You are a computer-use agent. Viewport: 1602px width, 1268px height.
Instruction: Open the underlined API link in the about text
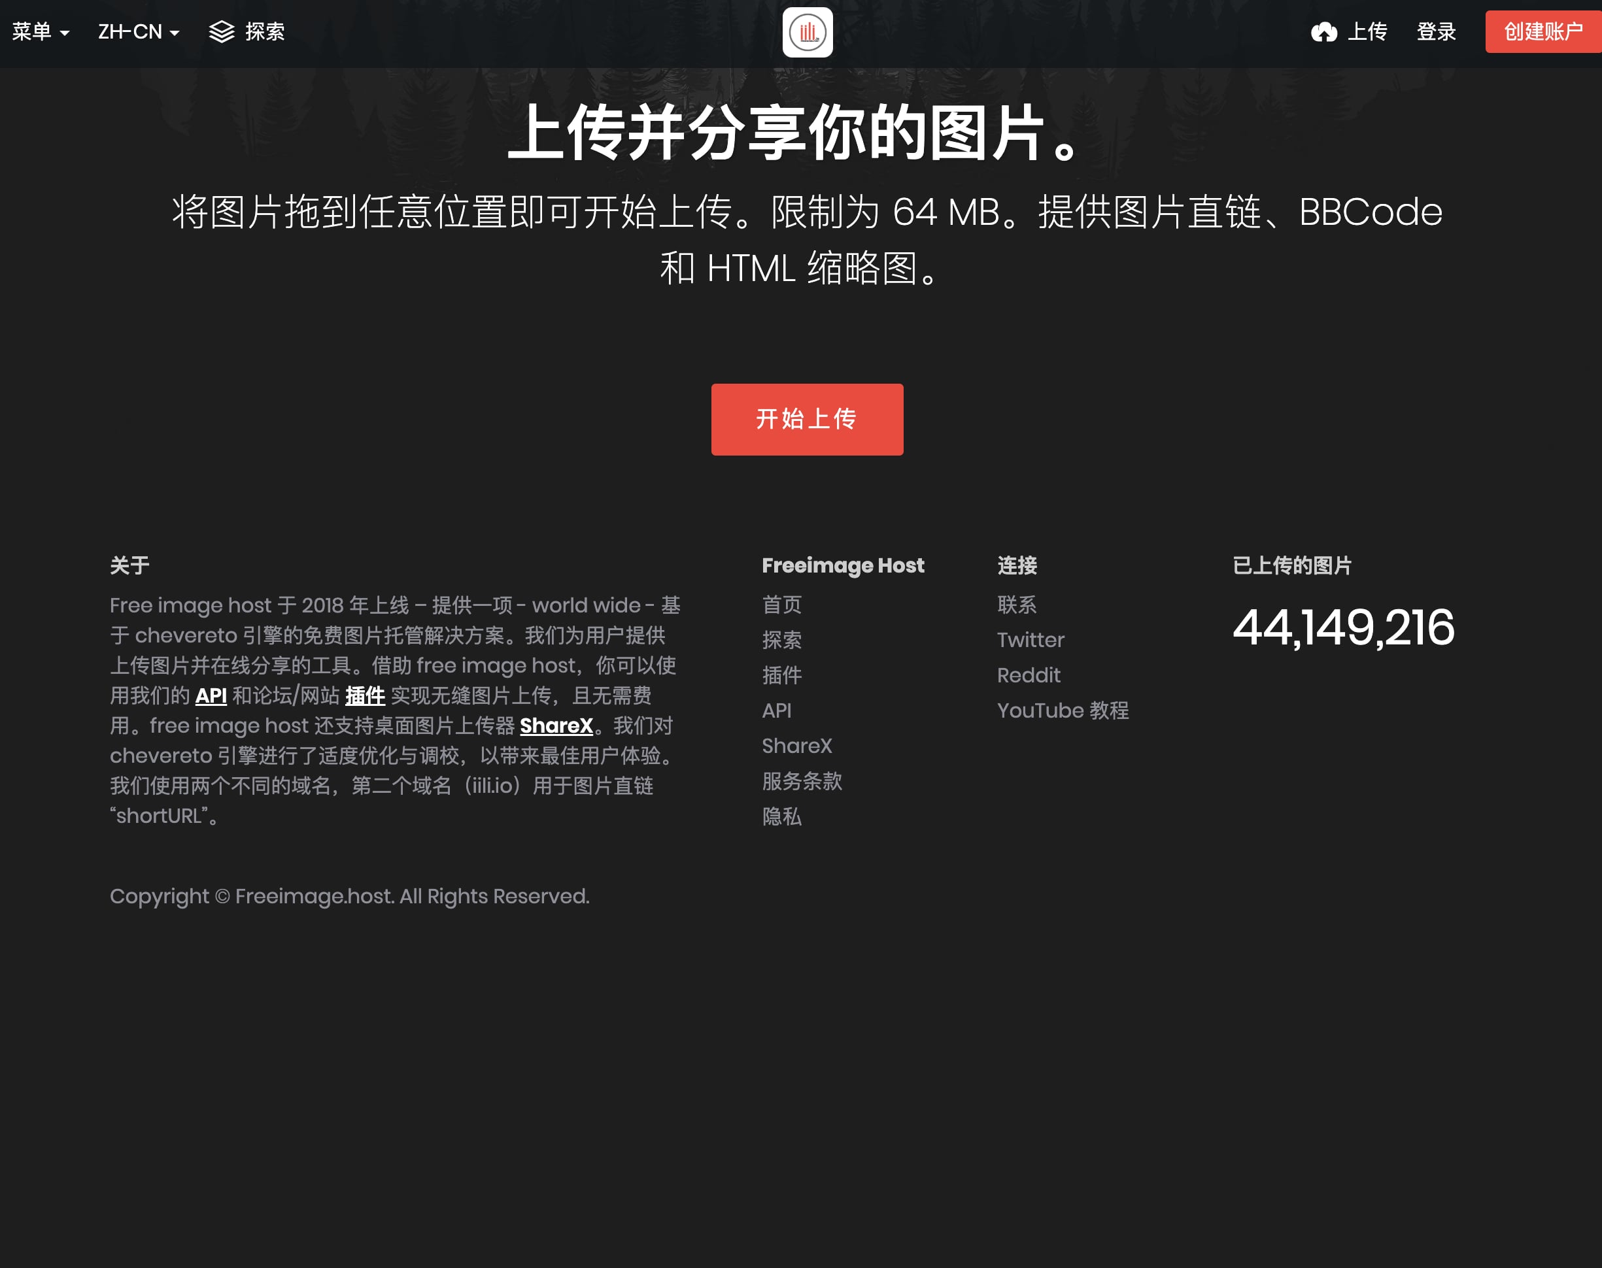[211, 695]
